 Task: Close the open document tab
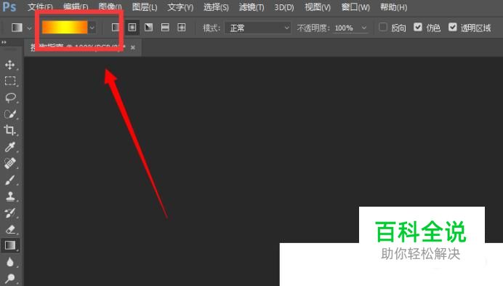(133, 47)
